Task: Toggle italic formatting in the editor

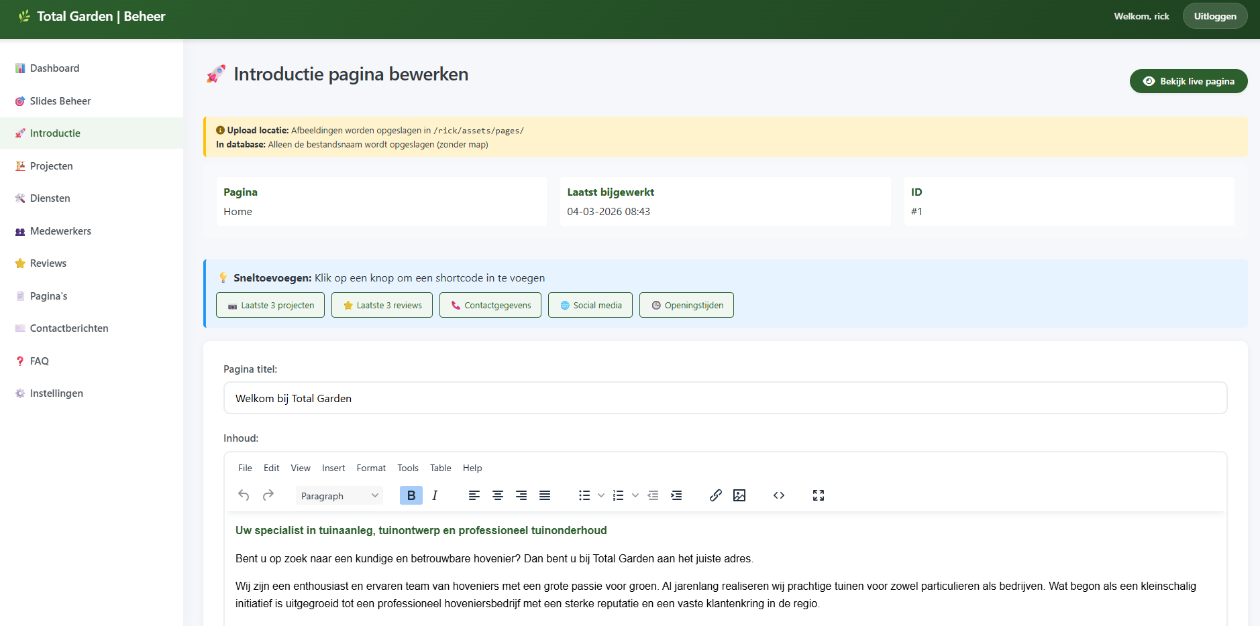Action: point(435,495)
